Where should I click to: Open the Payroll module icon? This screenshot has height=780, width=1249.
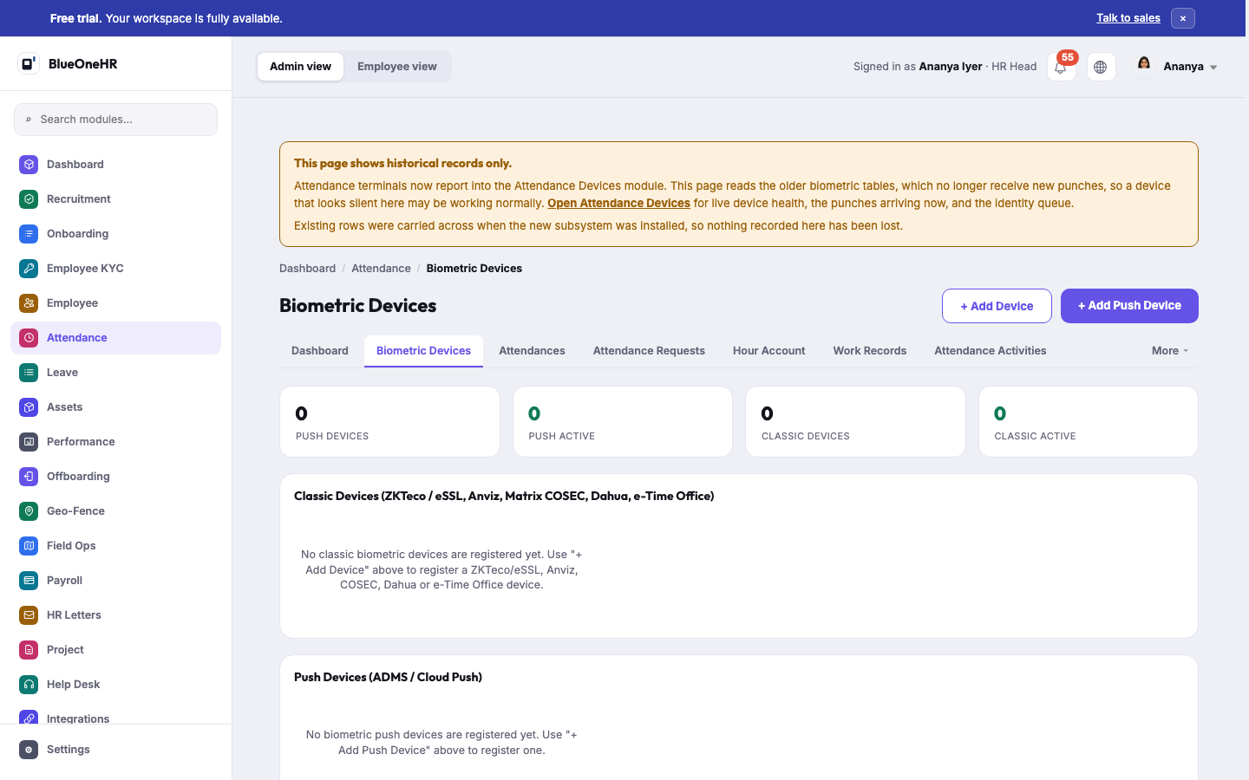point(29,580)
